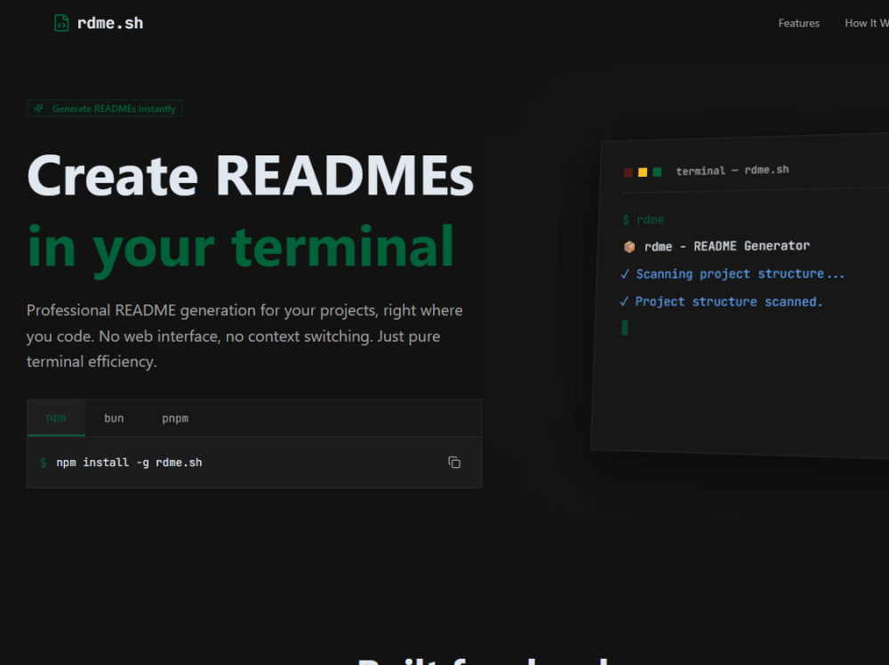Image resolution: width=889 pixels, height=665 pixels.
Task: Copy the install command with copy icon
Action: tap(454, 463)
